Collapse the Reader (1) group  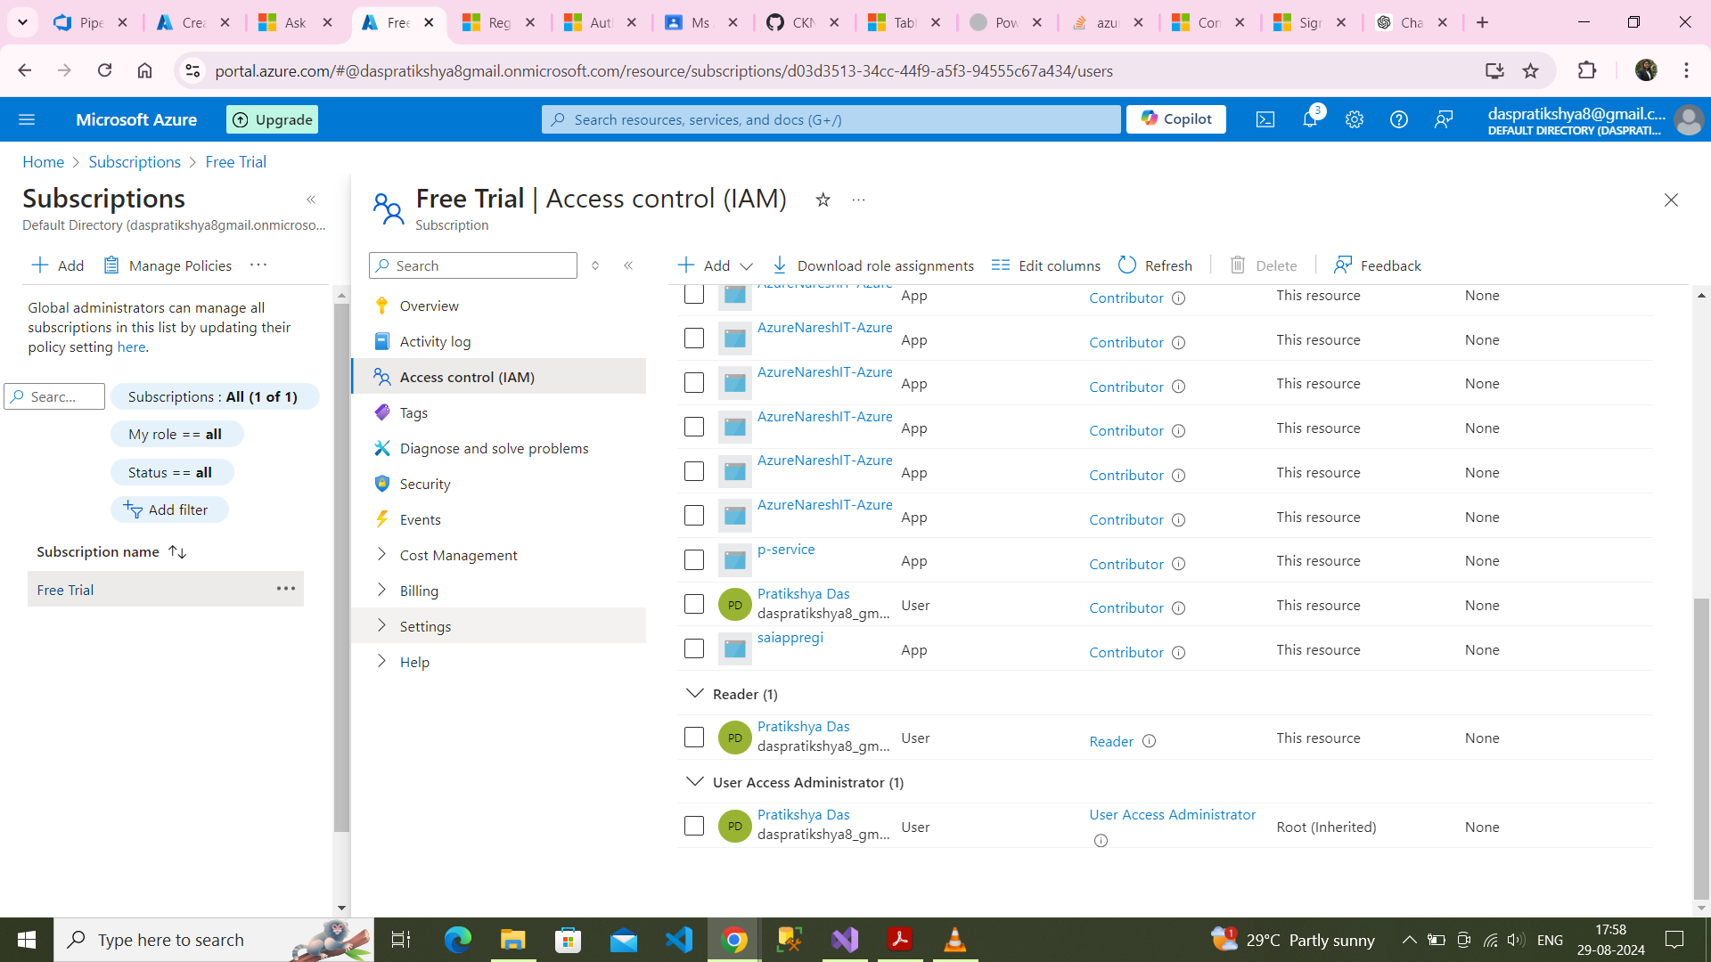694,693
